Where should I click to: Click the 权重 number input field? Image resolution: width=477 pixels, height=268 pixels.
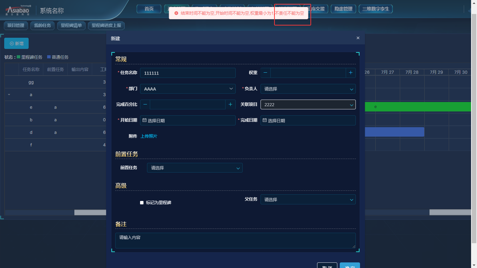[308, 73]
